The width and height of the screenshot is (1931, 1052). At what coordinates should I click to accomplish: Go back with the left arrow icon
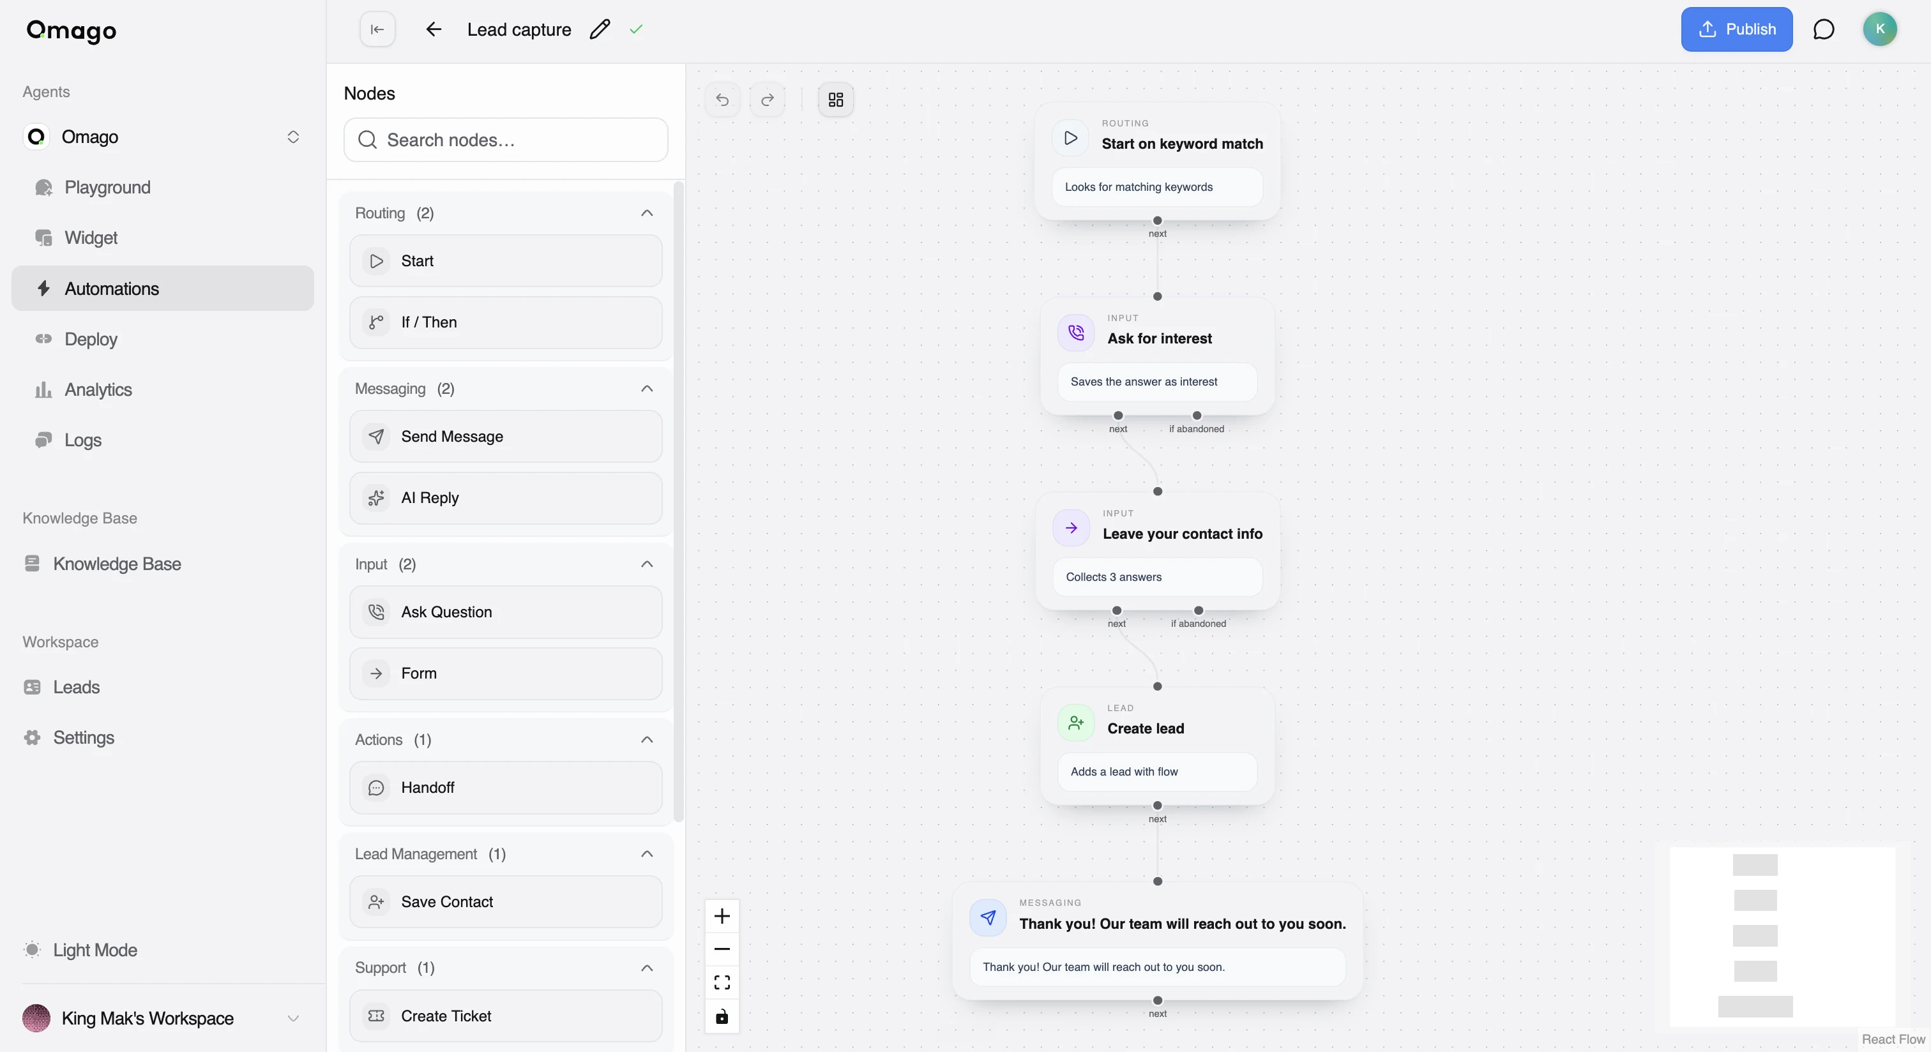(434, 29)
